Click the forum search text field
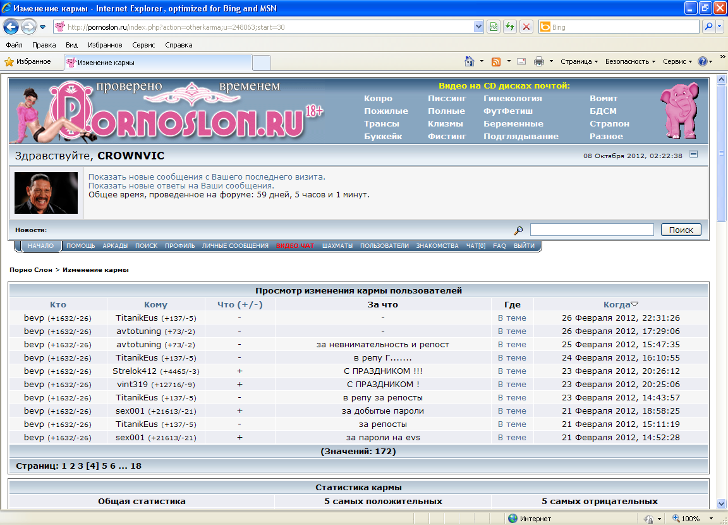Viewport: 728px width, 525px height. coord(591,230)
